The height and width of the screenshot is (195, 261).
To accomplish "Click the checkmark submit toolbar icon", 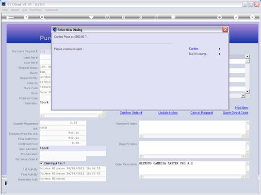I will point(236,17).
